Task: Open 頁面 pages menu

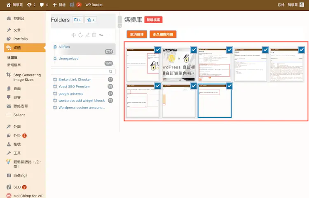Action: click(17, 89)
